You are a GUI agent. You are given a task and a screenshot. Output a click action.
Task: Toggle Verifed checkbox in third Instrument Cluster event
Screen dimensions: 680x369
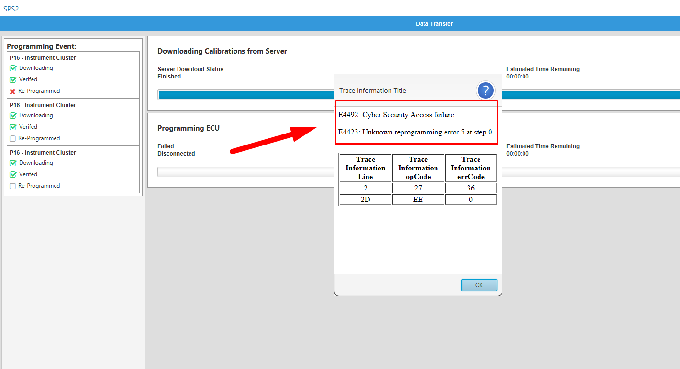tap(13, 175)
